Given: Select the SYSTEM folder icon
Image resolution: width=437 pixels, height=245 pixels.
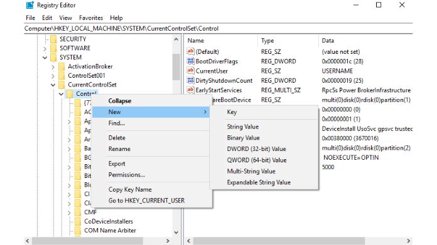Looking at the screenshot, I should point(53,57).
